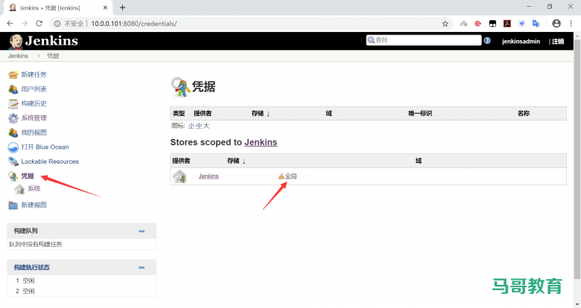
Task: Click 提供者 column header in top table
Action: pyautogui.click(x=203, y=113)
